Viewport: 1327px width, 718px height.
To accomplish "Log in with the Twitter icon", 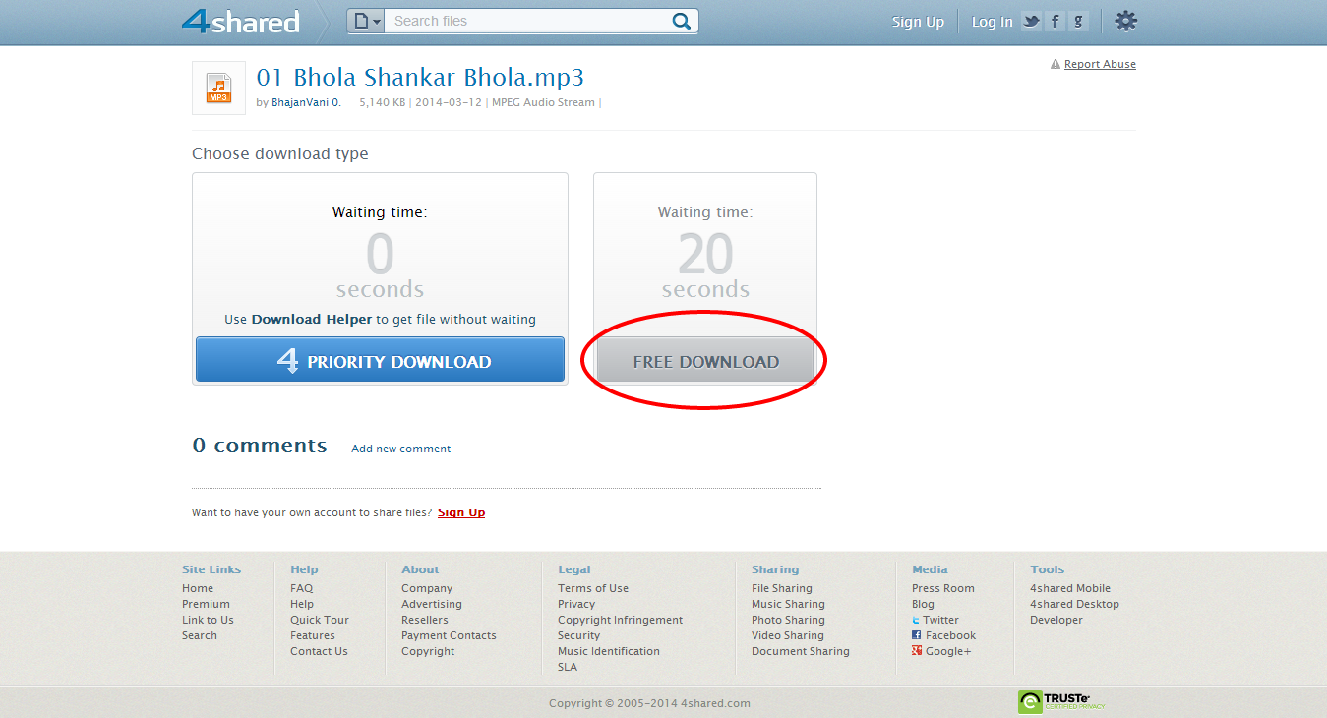I will coord(1031,21).
